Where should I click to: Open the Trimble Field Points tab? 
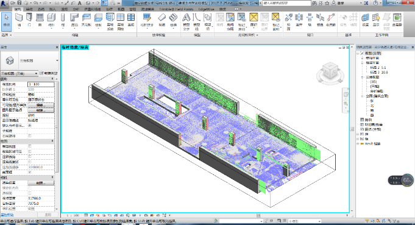tap(176, 9)
